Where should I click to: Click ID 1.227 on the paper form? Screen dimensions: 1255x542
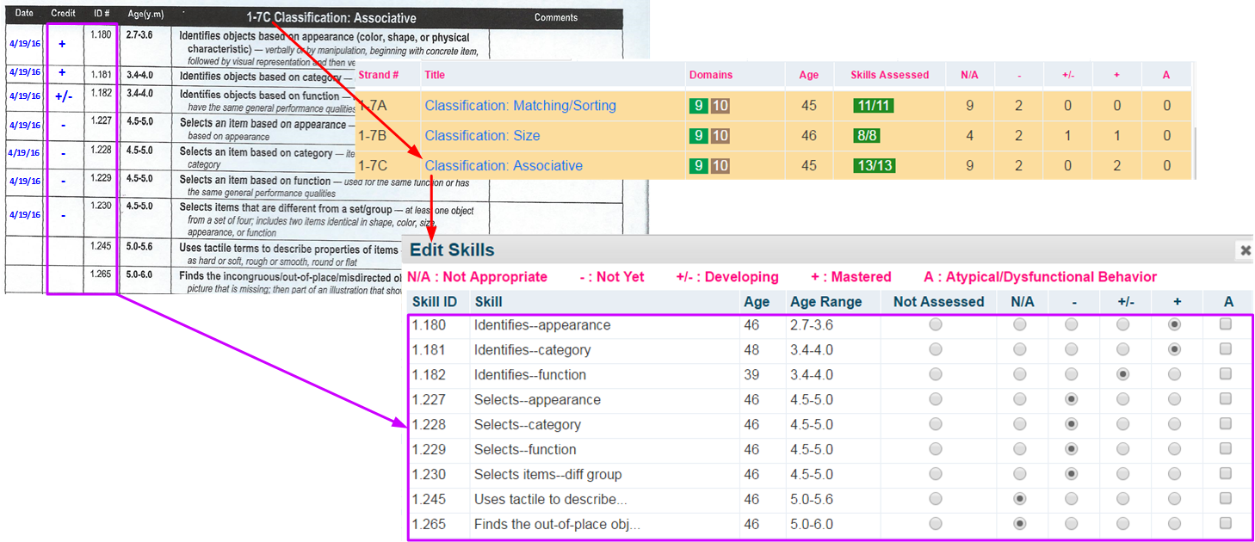pos(101,121)
